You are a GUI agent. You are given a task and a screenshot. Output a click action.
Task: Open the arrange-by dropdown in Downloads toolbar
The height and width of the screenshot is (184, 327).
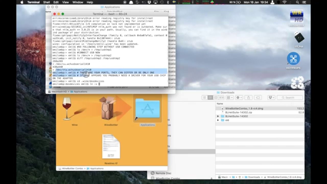pos(230,98)
